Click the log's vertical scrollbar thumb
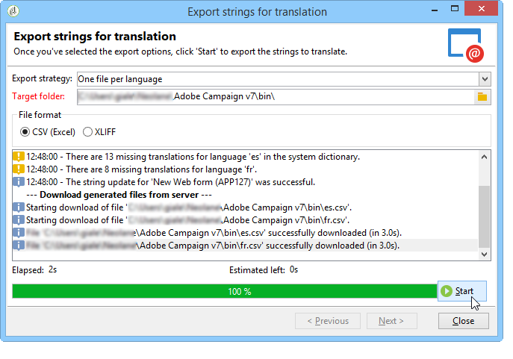The height and width of the screenshot is (359, 513). pyautogui.click(x=485, y=216)
